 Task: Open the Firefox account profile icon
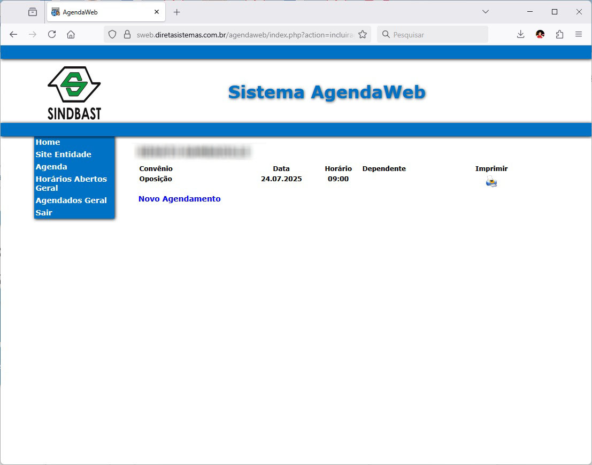pos(540,34)
